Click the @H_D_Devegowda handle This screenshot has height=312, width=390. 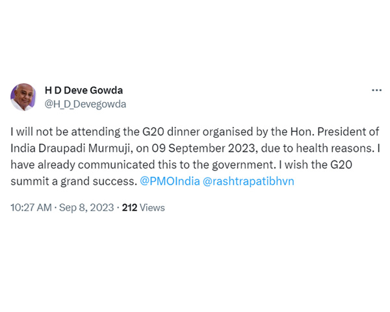click(85, 104)
